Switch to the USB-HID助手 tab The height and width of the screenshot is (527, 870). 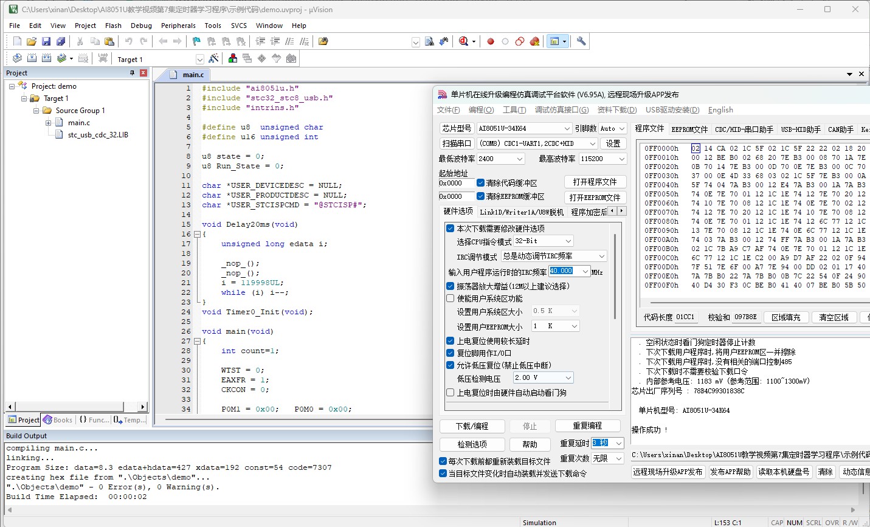[x=801, y=129]
